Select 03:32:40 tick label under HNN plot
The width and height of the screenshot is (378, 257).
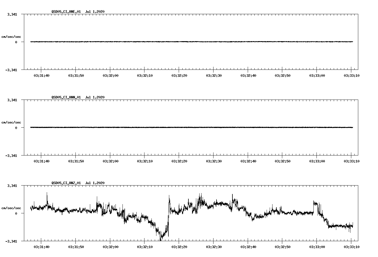point(248,161)
